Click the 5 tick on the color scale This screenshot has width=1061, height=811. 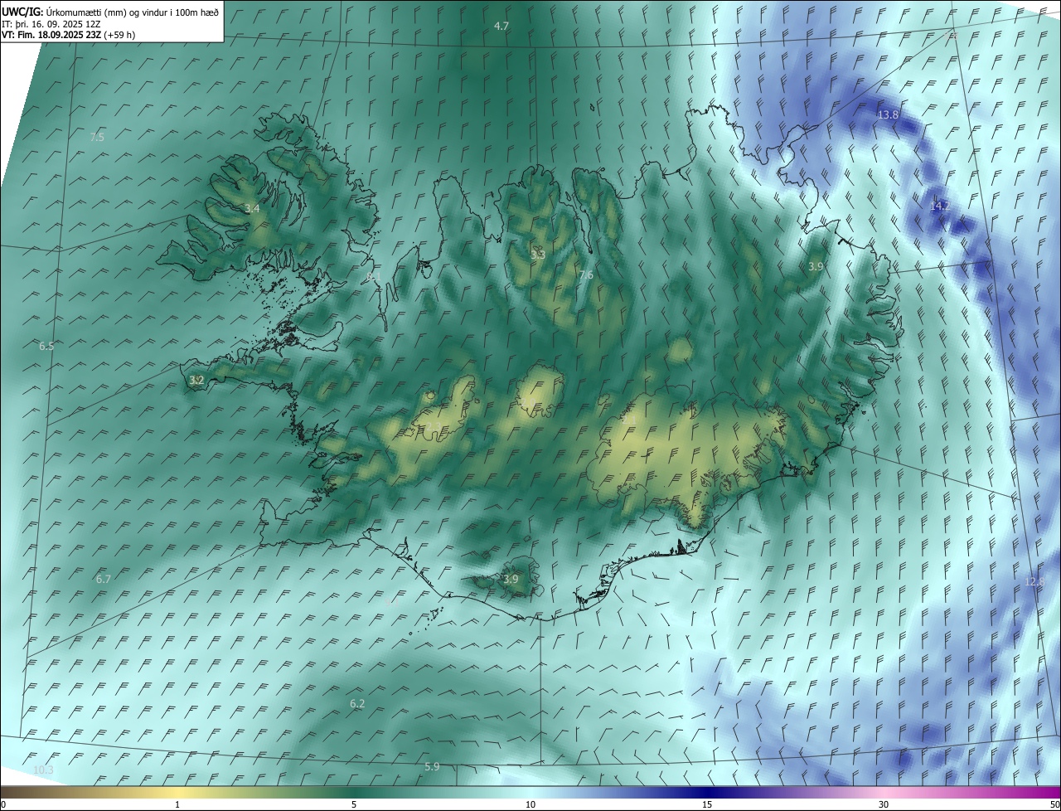(354, 804)
